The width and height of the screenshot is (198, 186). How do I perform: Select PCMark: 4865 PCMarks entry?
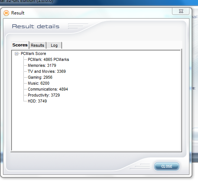[48, 59]
